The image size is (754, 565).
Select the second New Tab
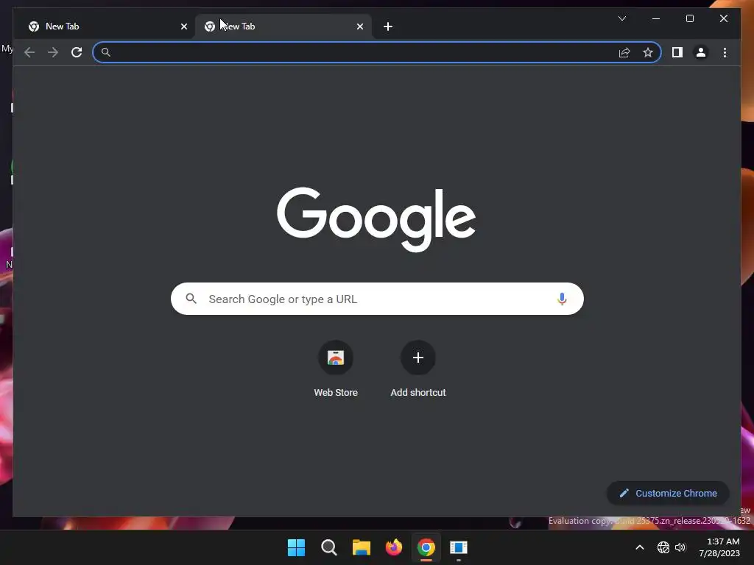click(x=283, y=26)
